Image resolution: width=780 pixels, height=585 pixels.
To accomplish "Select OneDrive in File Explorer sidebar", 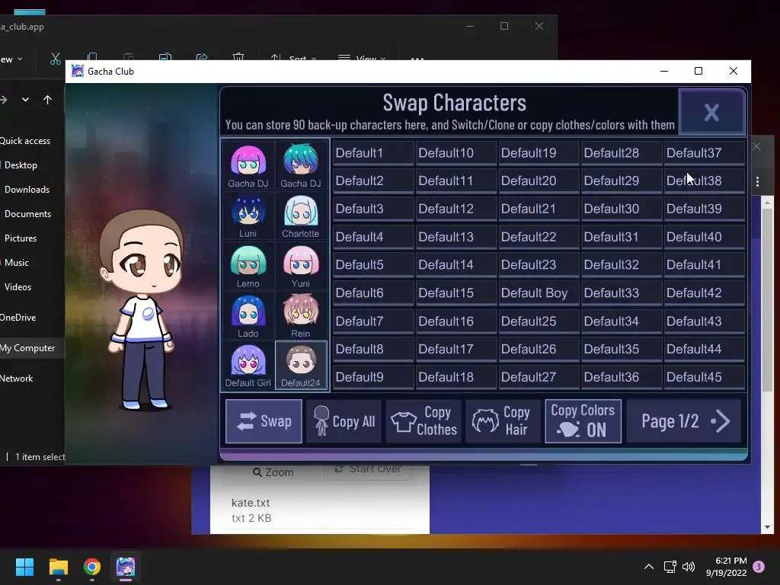I will [18, 318].
